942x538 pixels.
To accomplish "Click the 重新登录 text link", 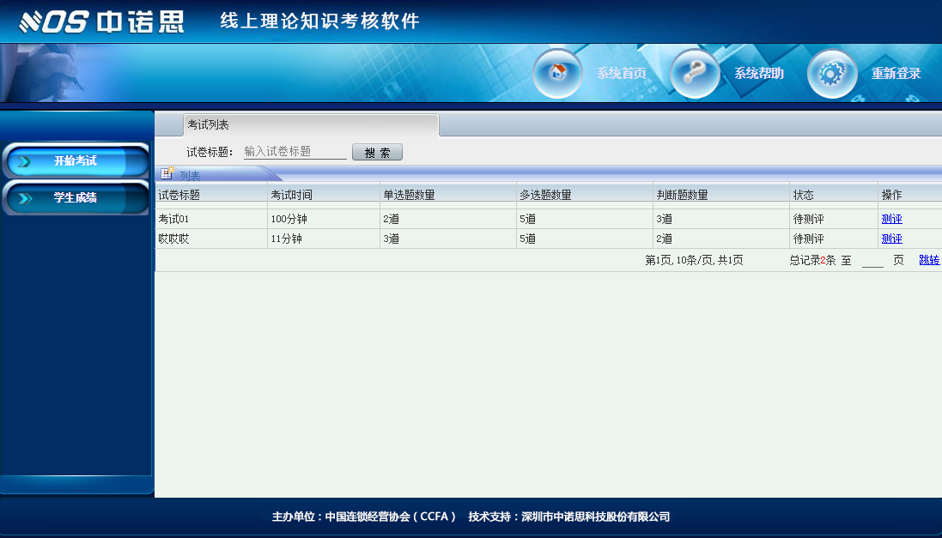I will click(896, 74).
